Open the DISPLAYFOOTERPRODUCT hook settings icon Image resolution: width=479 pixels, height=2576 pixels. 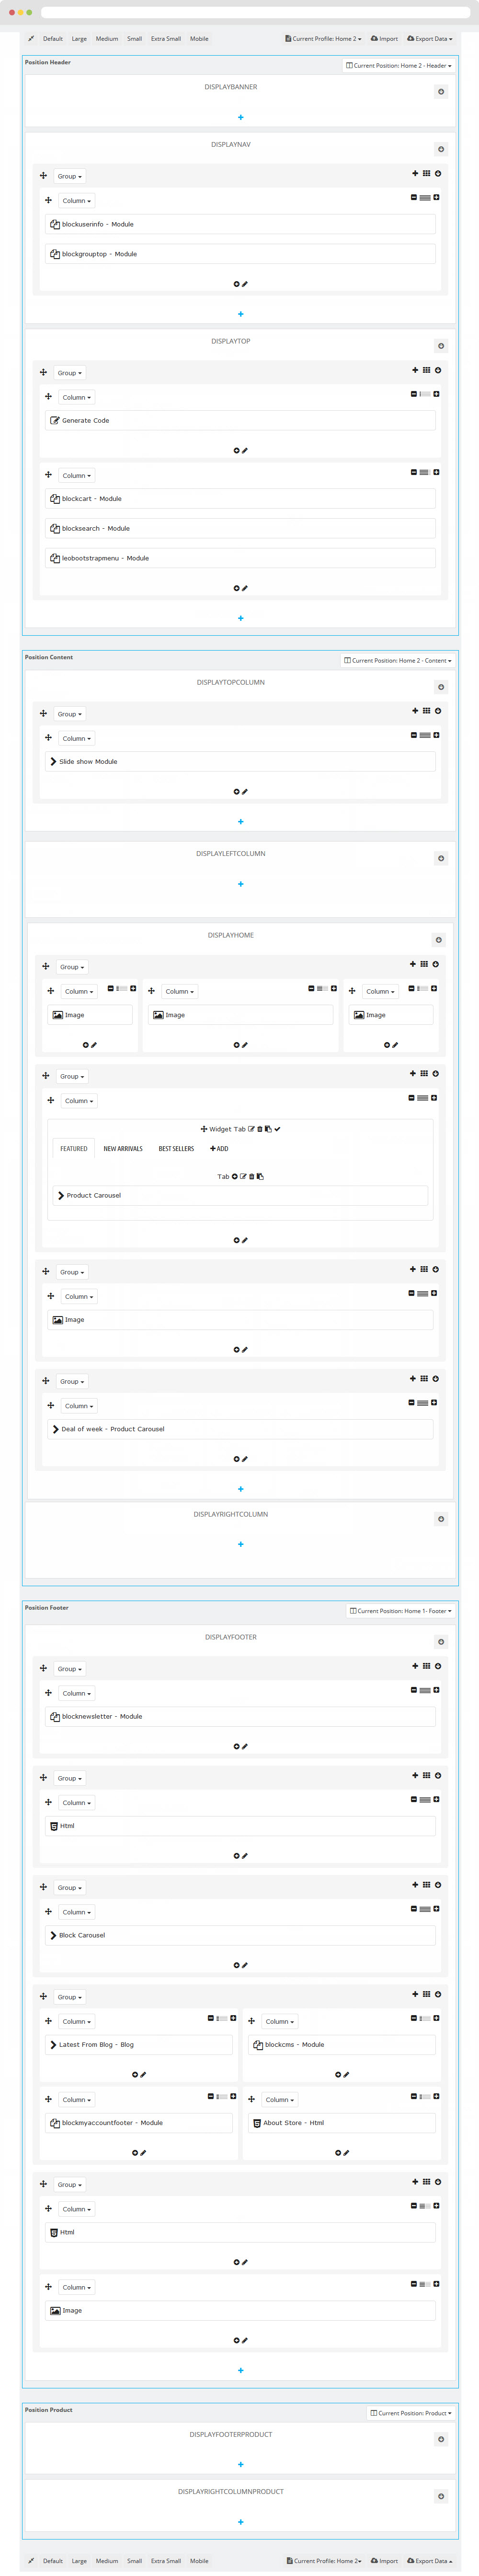pos(441,2439)
